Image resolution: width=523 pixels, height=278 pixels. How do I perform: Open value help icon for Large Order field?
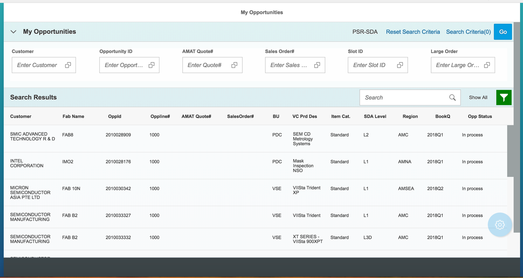click(x=487, y=65)
